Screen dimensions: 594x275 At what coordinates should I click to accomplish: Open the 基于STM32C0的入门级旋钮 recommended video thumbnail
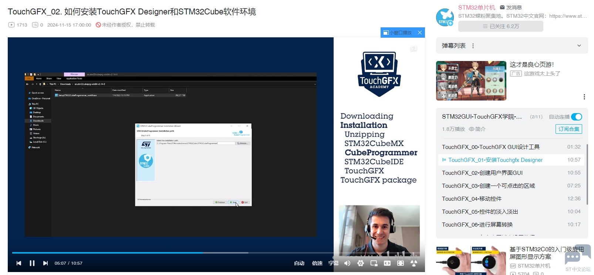click(x=471, y=260)
